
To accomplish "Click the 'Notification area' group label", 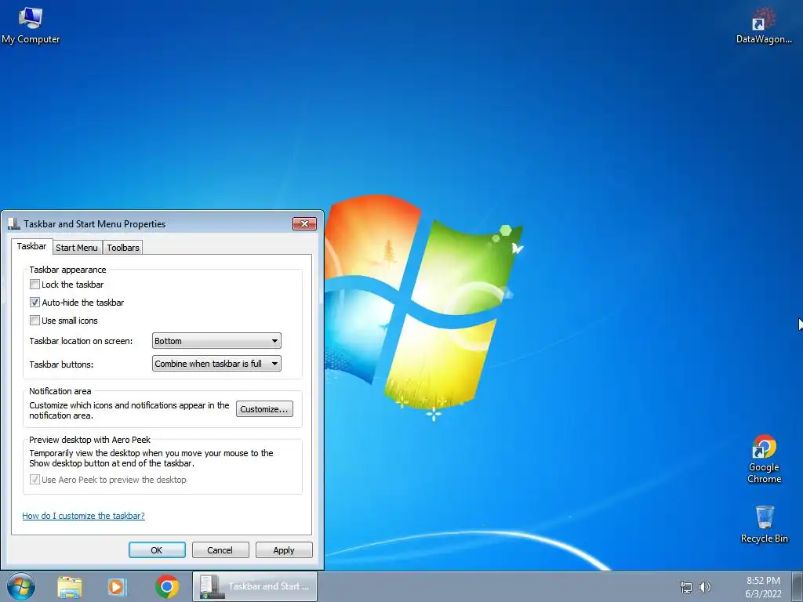I will 60,391.
